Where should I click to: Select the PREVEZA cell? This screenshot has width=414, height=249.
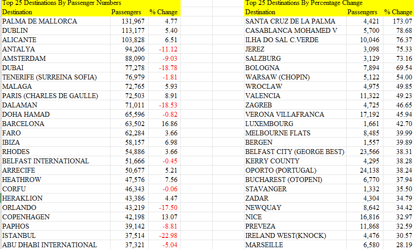(x=295, y=226)
